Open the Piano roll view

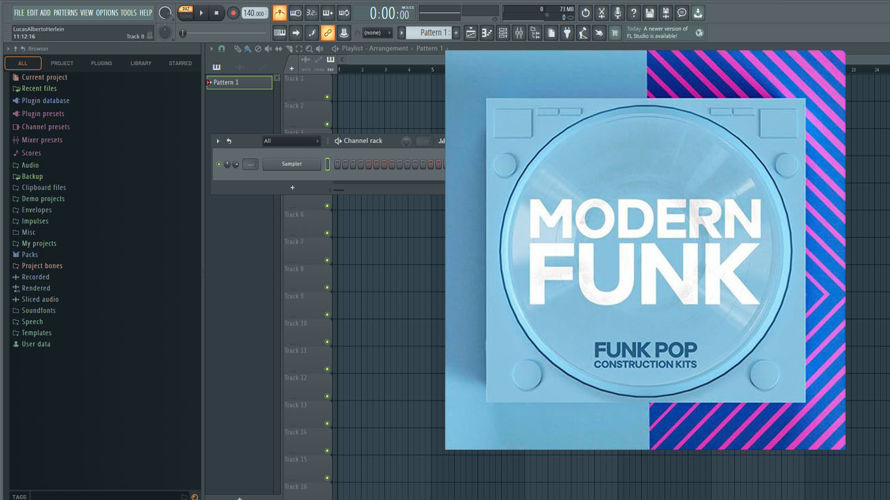click(x=487, y=33)
